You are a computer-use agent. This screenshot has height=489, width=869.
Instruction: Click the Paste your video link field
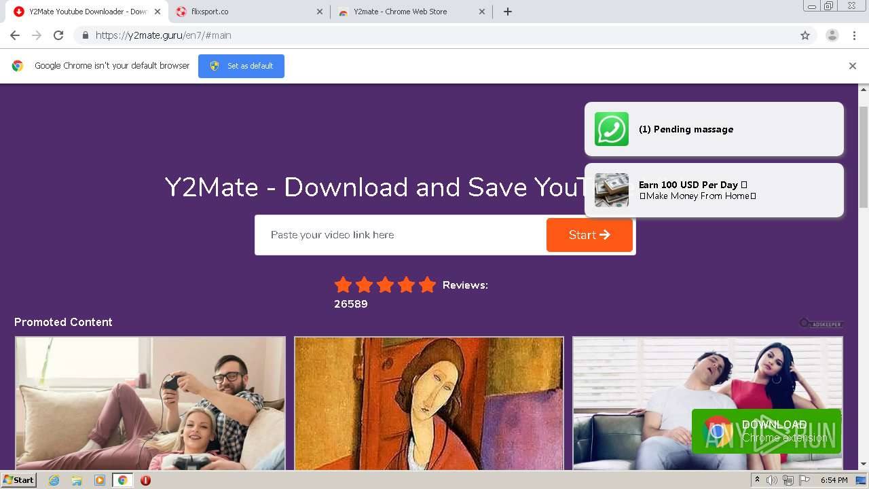point(401,235)
